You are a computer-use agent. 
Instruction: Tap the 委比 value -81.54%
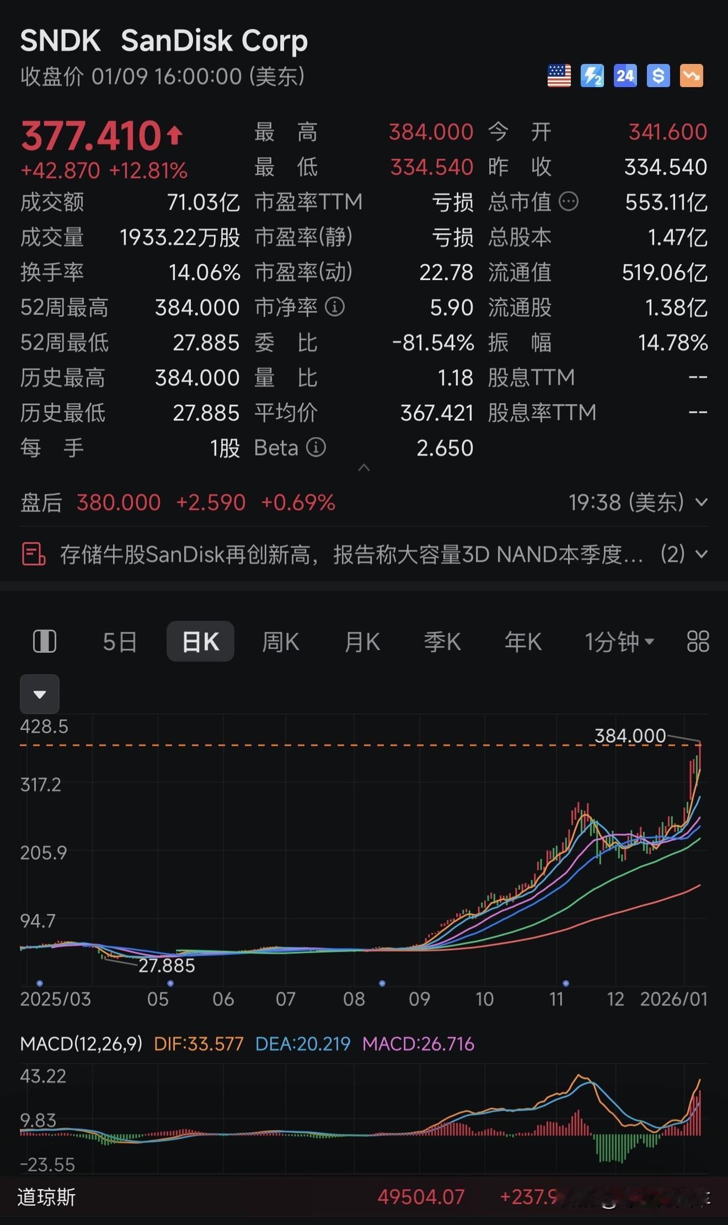pyautogui.click(x=433, y=343)
